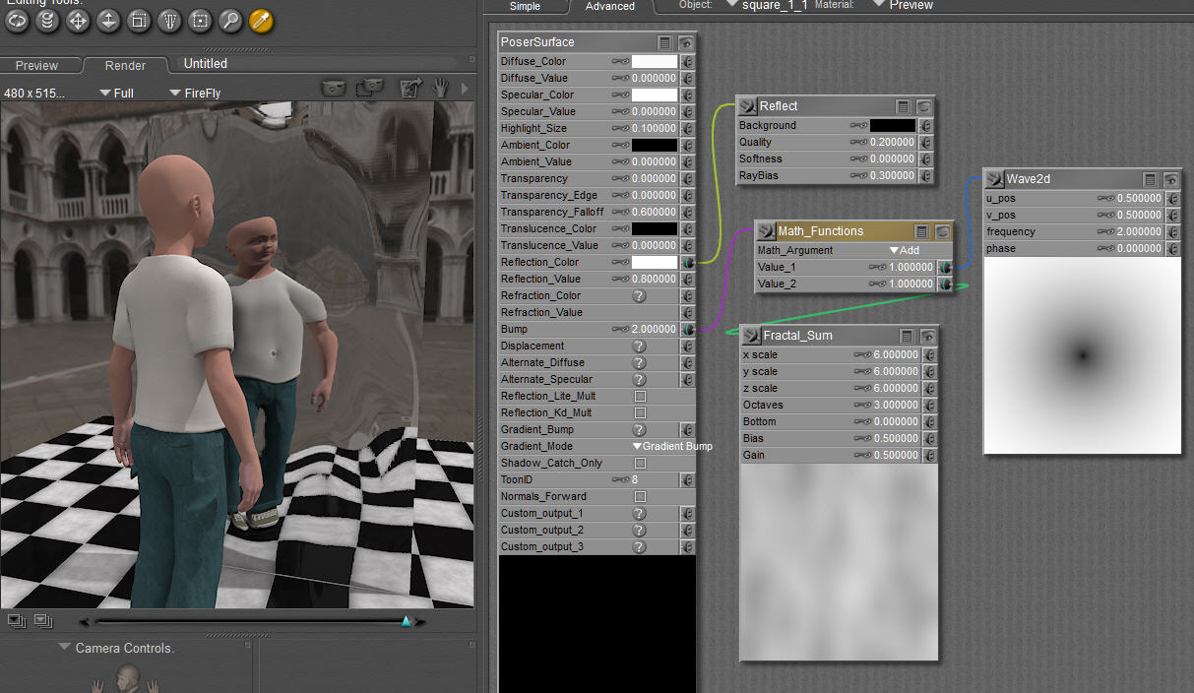
Task: Click the Bump value field
Action: pyautogui.click(x=654, y=329)
